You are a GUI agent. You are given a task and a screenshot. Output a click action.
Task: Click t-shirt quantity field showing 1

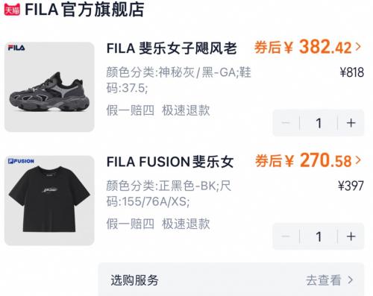coord(319,236)
